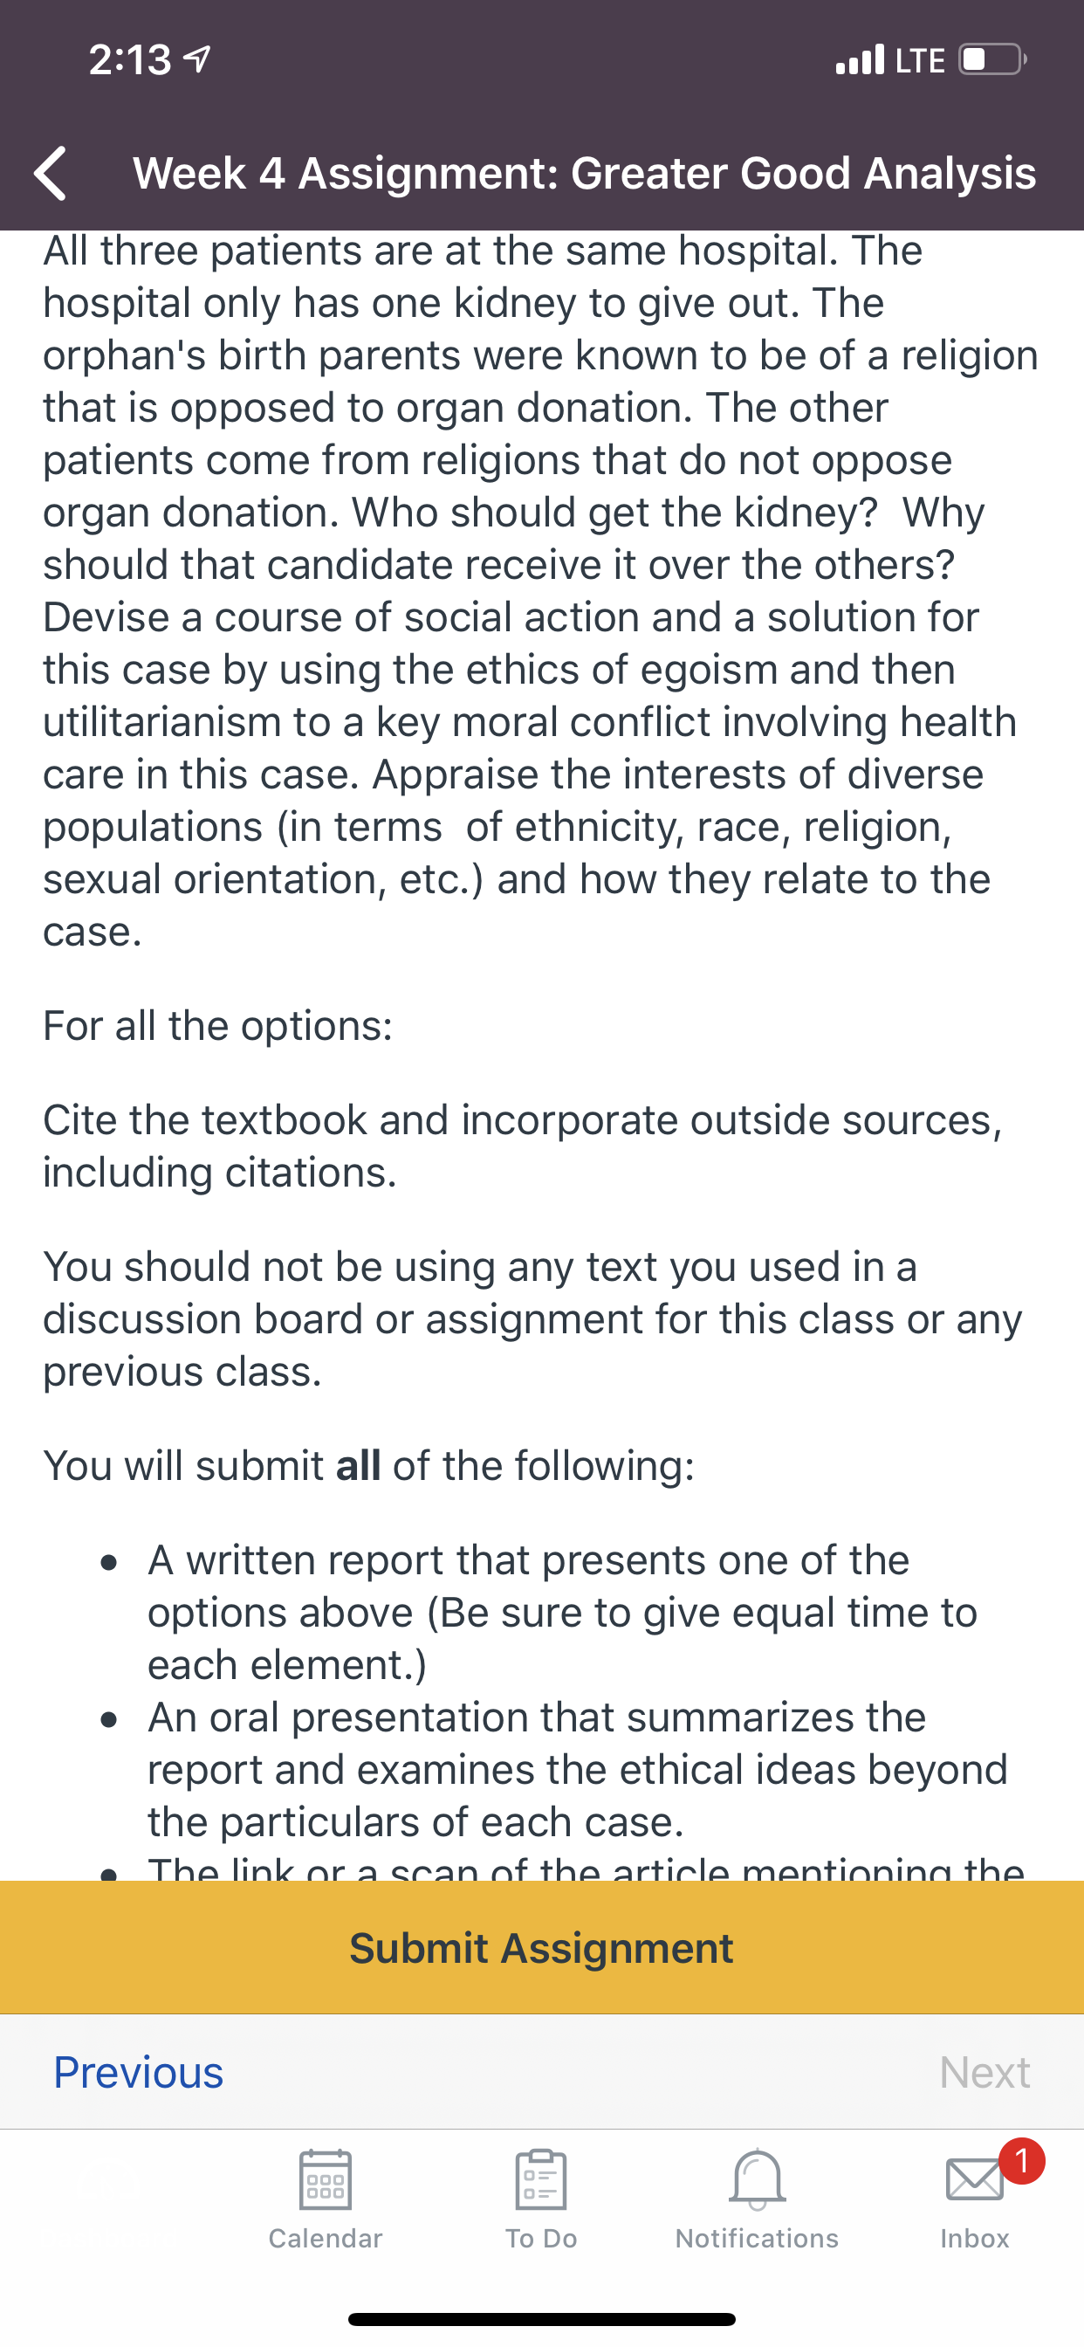Tap the back arrow chevron
Image resolution: width=1084 pixels, height=2347 pixels.
(51, 173)
